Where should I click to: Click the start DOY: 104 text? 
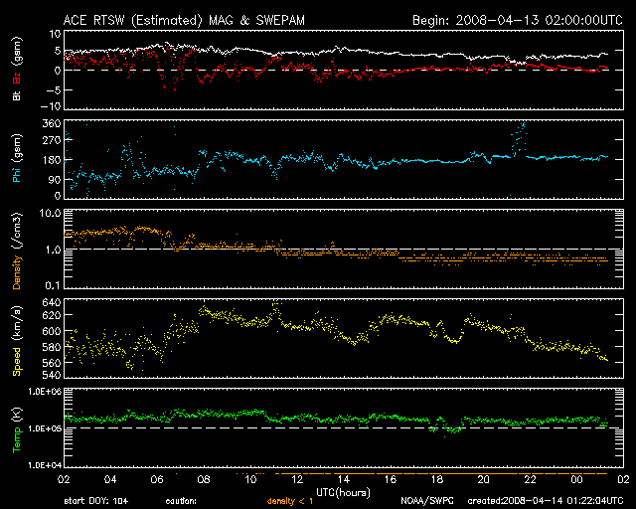coord(94,500)
